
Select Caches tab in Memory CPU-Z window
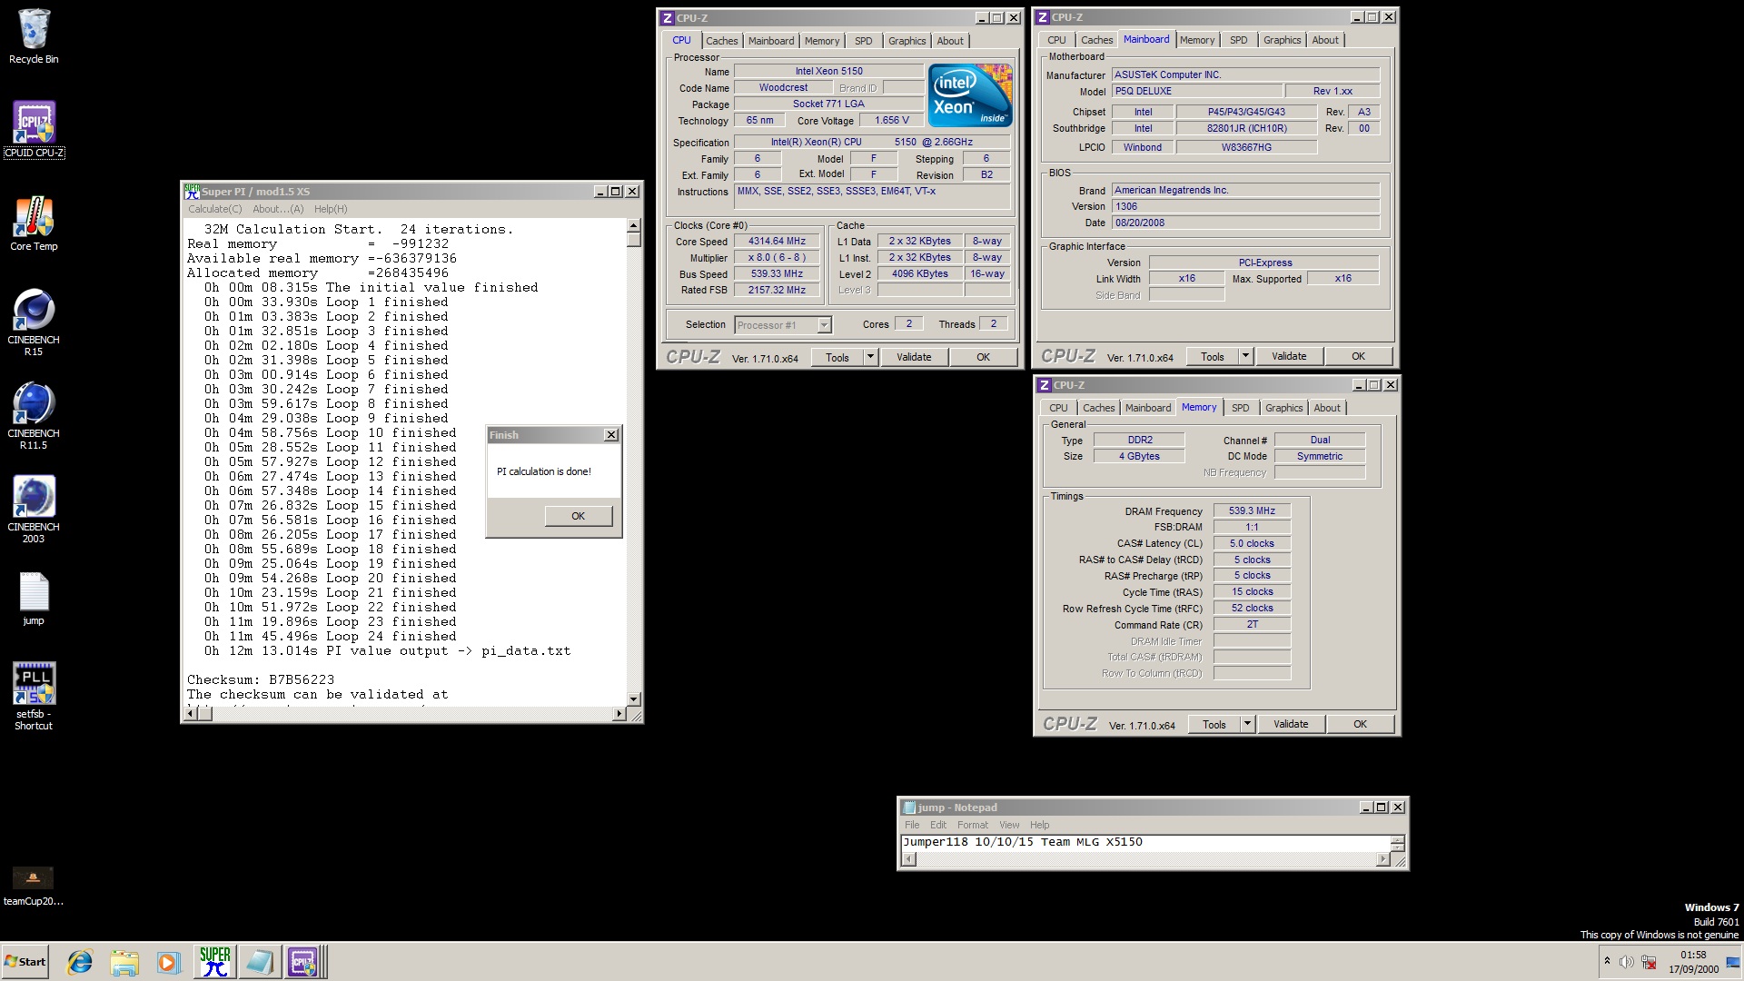pos(1098,409)
